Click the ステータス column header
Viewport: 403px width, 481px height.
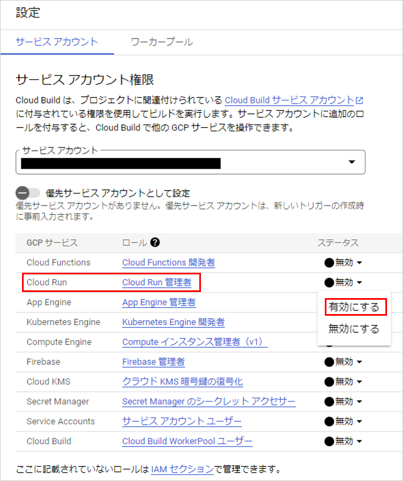pyautogui.click(x=337, y=243)
